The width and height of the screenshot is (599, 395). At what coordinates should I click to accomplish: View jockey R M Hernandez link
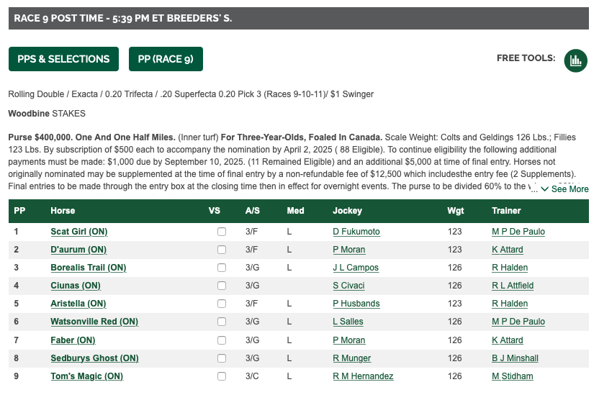tap(363, 376)
